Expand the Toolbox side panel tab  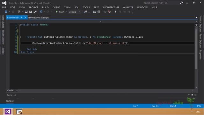click(x=3, y=50)
